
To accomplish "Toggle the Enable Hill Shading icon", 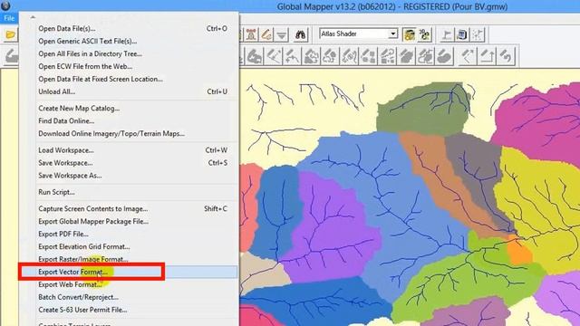I will tap(409, 34).
